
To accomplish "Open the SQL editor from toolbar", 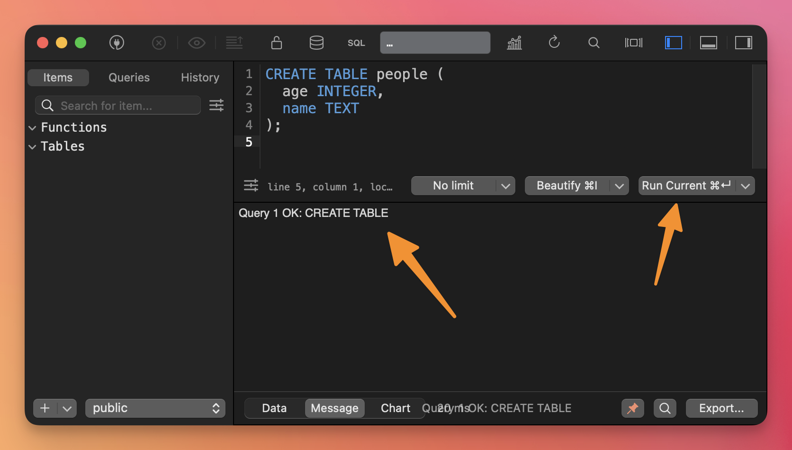I will (356, 43).
